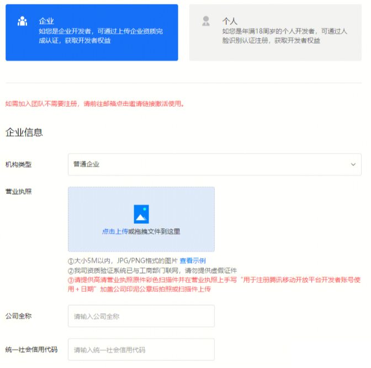The height and width of the screenshot is (368, 371).
Task: Click the red team invitation notice text
Action: [x=95, y=103]
